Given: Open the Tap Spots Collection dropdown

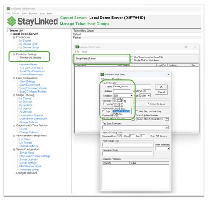Looking at the screenshot, I should coord(167,128).
